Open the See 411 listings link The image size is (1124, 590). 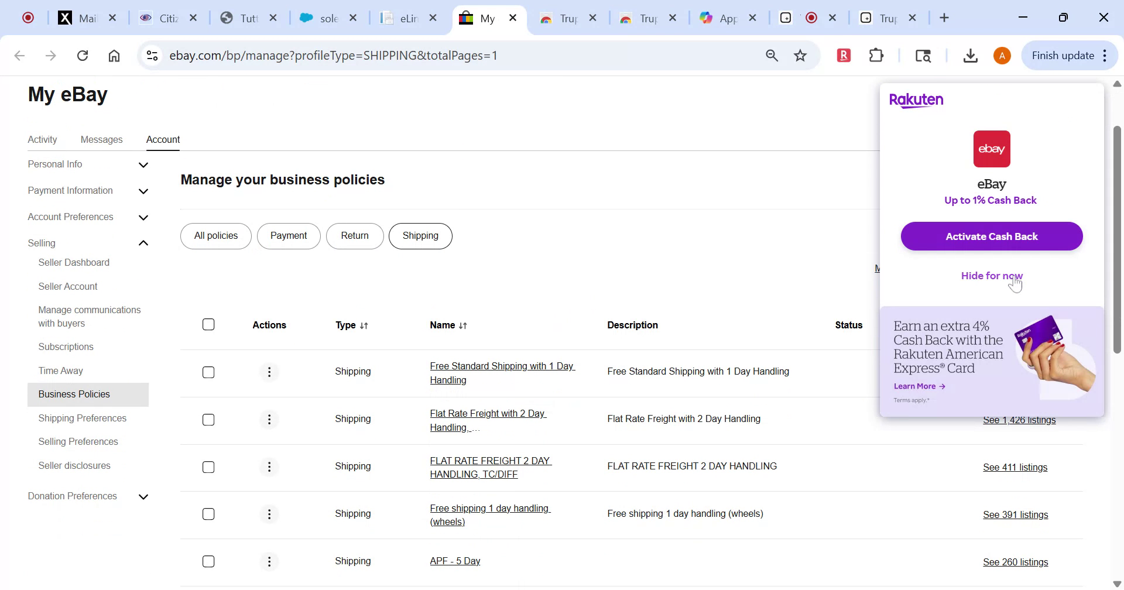tap(1015, 467)
